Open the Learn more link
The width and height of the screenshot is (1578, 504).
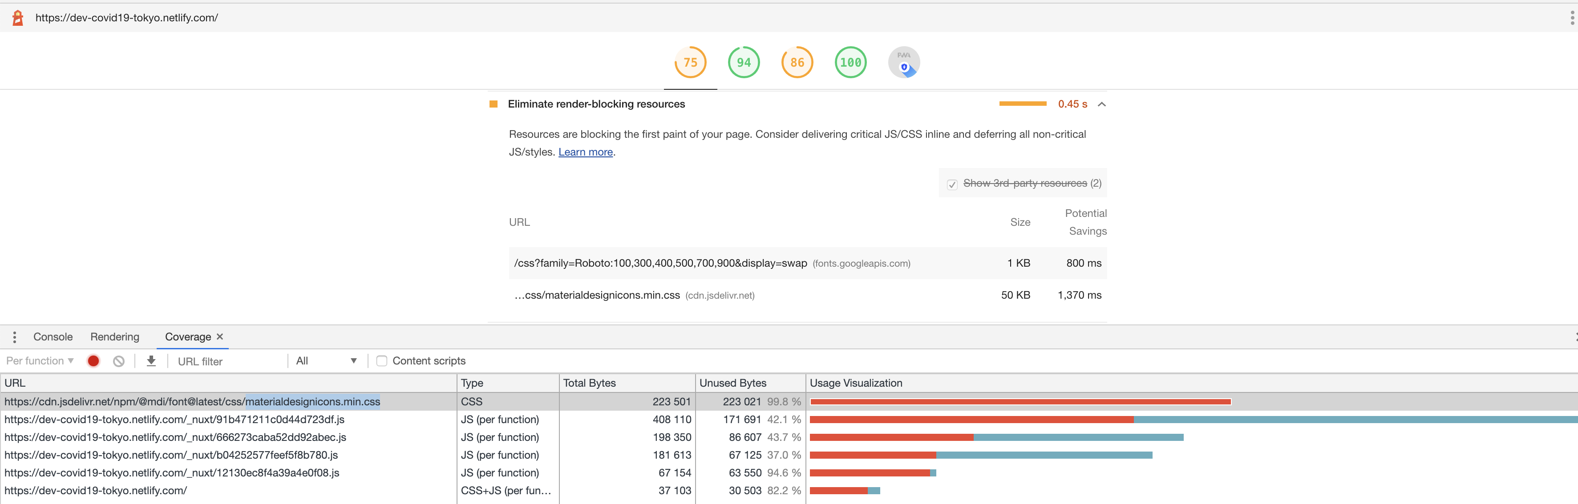pos(585,152)
